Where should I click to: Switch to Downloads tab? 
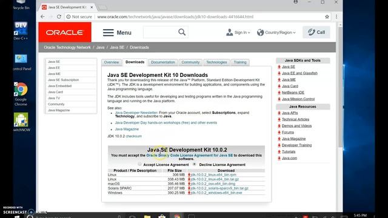pos(135,62)
